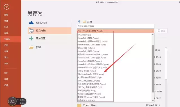Click the format list scroll-down arrow
Viewport: 180px width, 107px height.
(153, 101)
